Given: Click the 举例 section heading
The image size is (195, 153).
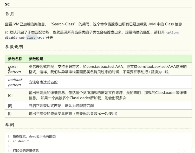Looking at the screenshot, I should [9, 124].
